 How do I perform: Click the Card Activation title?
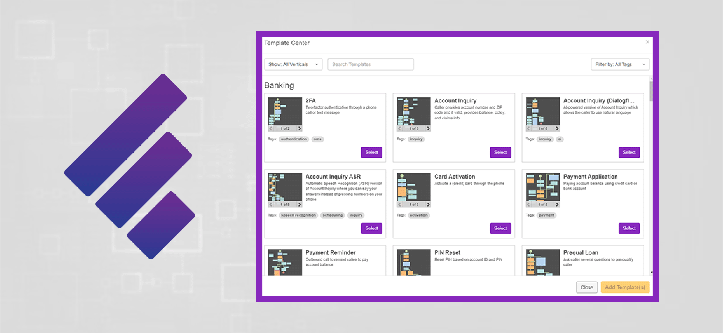tap(455, 177)
